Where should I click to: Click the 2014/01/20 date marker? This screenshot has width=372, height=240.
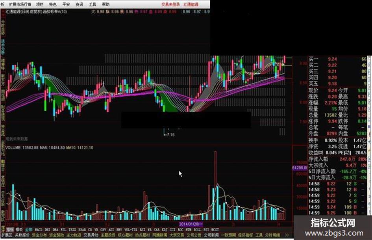191,224
